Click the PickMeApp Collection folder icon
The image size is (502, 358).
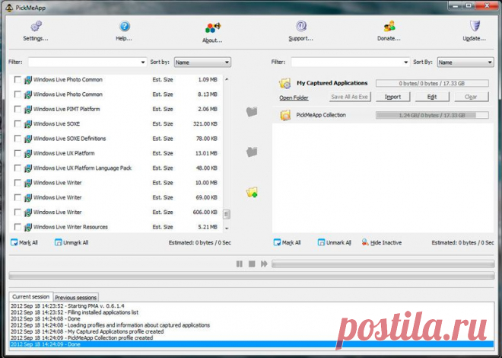click(x=285, y=115)
